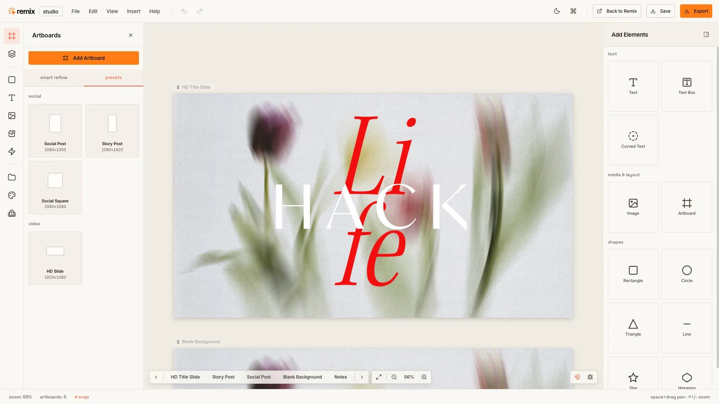The height and width of the screenshot is (404, 719).
Task: Switch to the smart reflow tab
Action: pyautogui.click(x=54, y=78)
